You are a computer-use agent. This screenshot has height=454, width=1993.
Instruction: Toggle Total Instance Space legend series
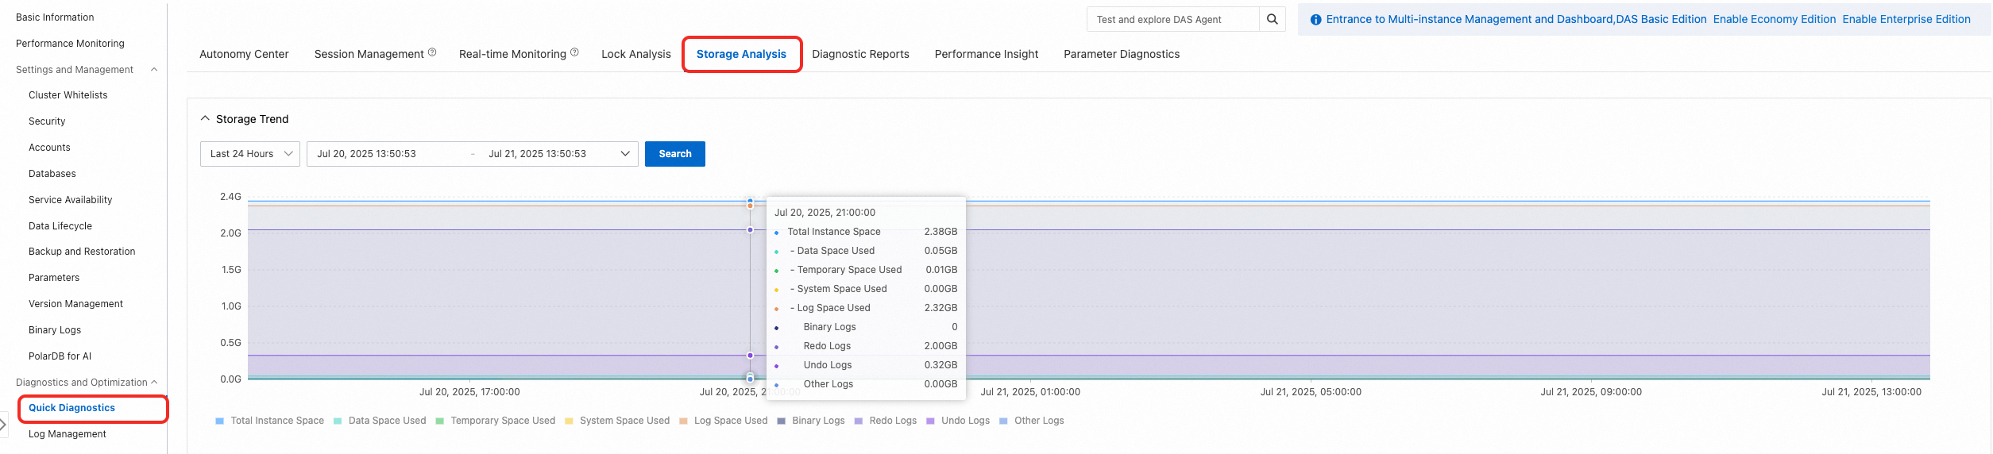tap(269, 421)
